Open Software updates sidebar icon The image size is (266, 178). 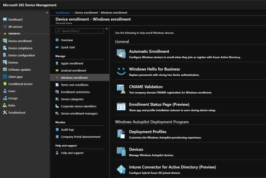5,69
